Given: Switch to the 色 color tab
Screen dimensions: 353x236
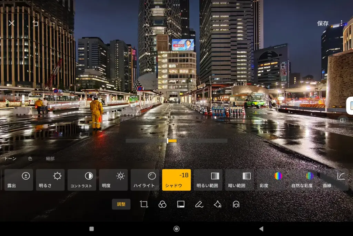Looking at the screenshot, I should pyautogui.click(x=30, y=159).
